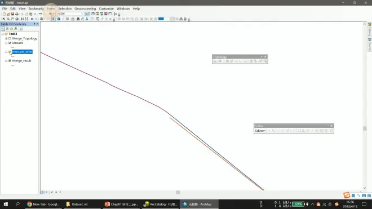Select the Zoom In tool

tap(4, 19)
